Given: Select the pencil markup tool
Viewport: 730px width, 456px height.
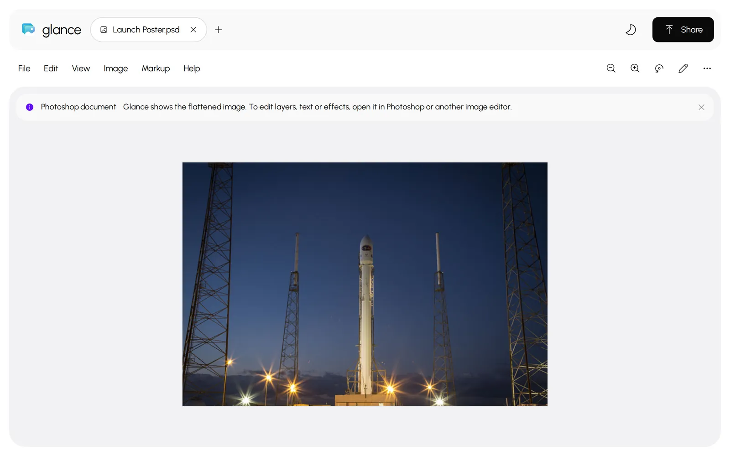Looking at the screenshot, I should coord(683,68).
